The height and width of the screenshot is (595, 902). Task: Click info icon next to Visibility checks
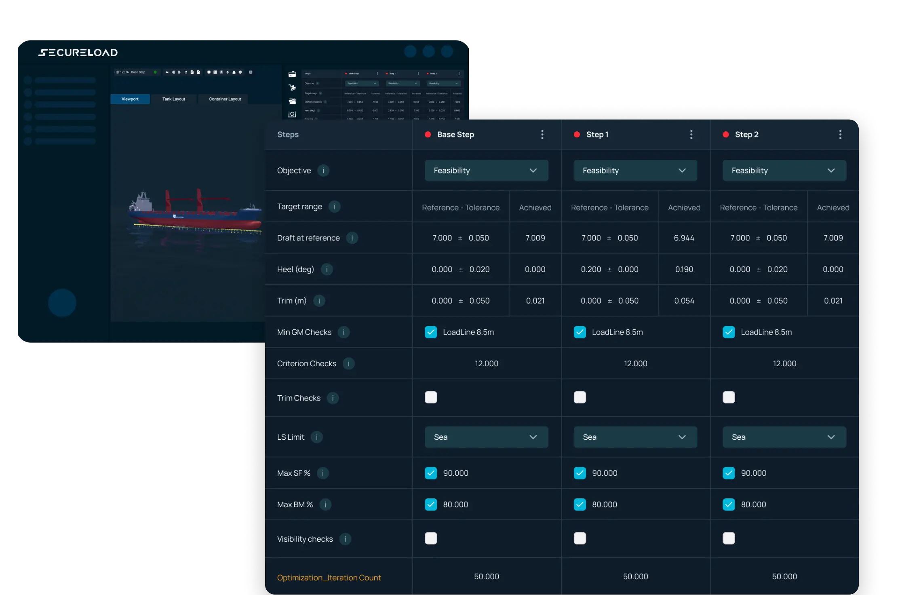click(x=345, y=539)
